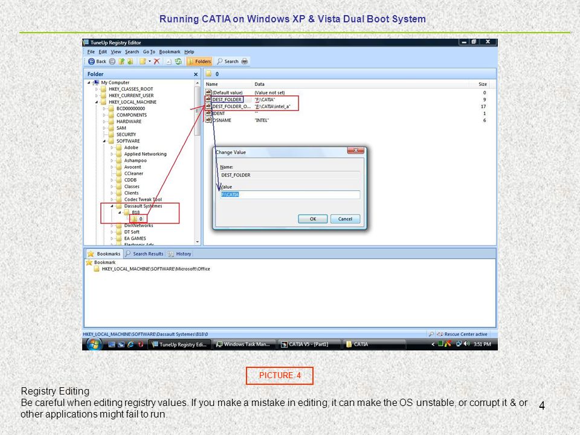Open the dropdown arrow beside the New icon

click(149, 62)
